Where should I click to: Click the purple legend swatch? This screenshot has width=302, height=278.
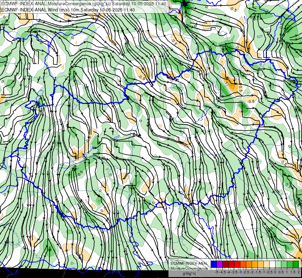220,264
